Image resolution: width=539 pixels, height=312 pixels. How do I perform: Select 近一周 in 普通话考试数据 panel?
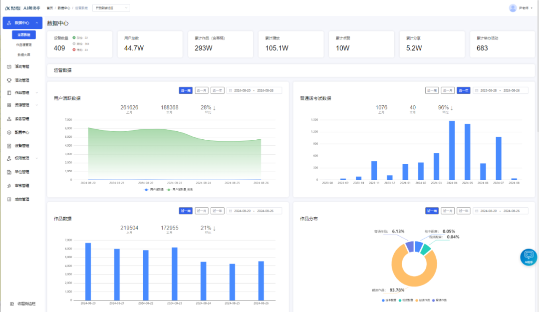(432, 90)
